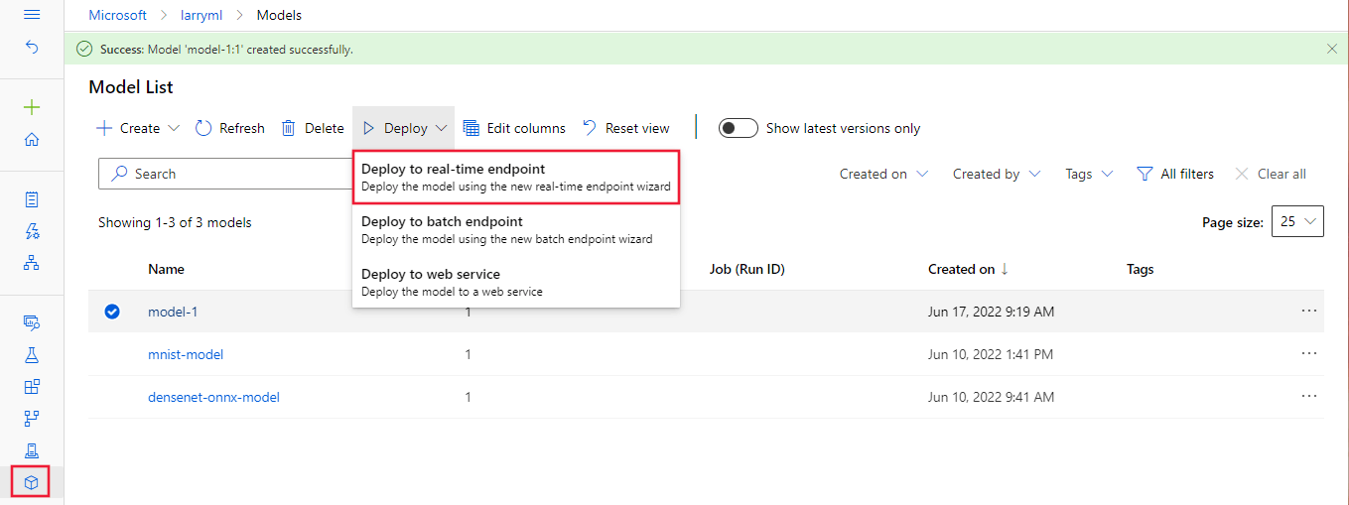1349x505 pixels.
Task: Open the Pipelines icon in sidebar
Action: (32, 418)
